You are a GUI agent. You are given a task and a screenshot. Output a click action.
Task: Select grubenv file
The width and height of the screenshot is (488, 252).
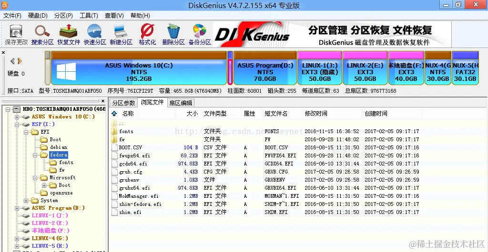pos(265,180)
